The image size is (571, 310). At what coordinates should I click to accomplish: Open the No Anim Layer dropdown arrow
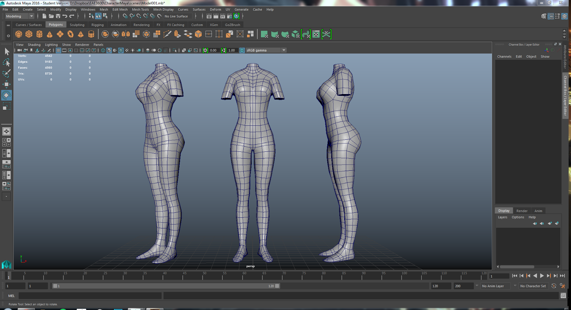477,286
